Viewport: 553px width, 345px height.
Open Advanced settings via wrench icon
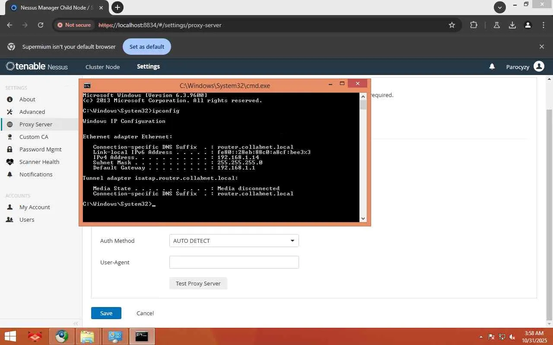point(10,112)
